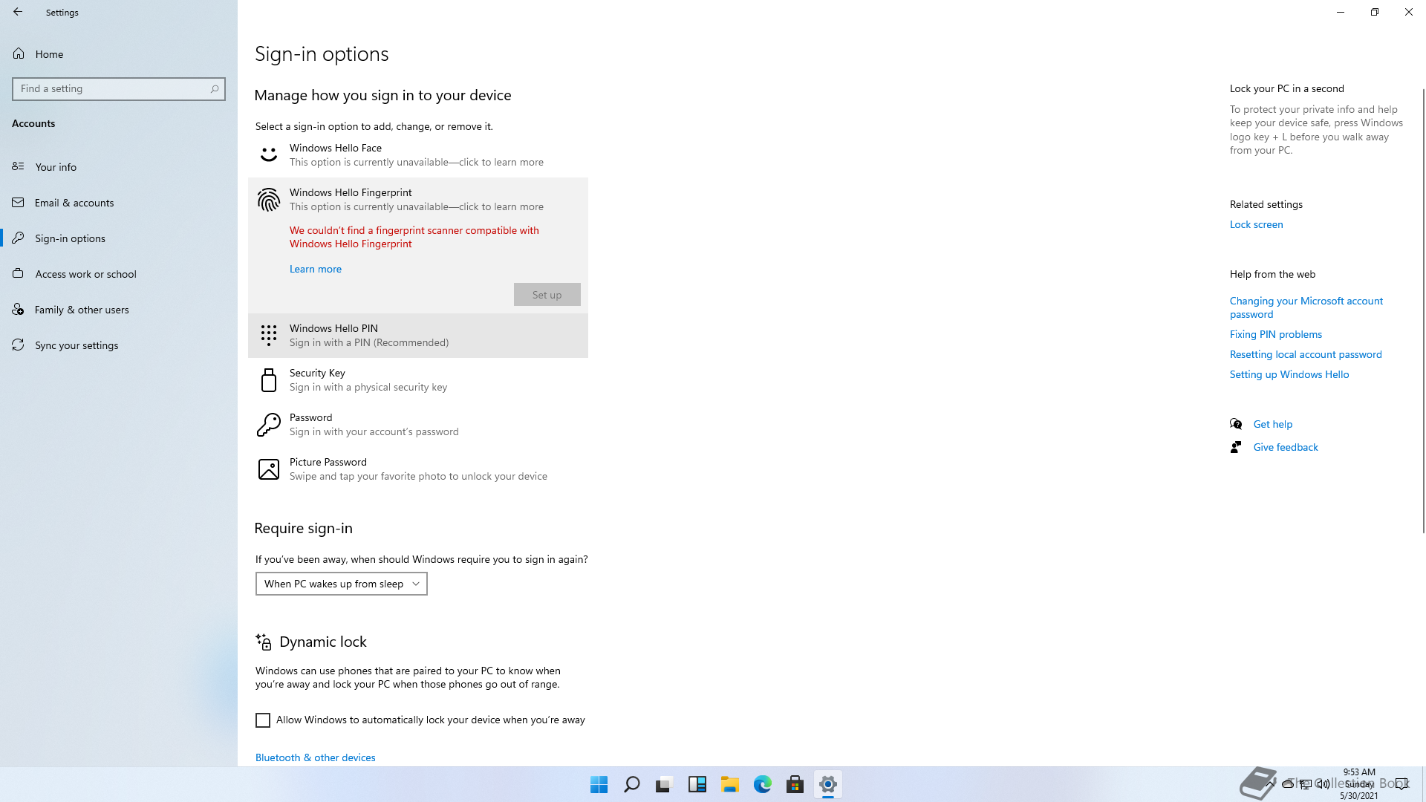Click the Get help chat icon
1426x802 pixels.
click(x=1236, y=424)
